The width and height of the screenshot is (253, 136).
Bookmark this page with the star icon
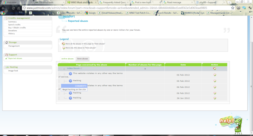coord(232,8)
